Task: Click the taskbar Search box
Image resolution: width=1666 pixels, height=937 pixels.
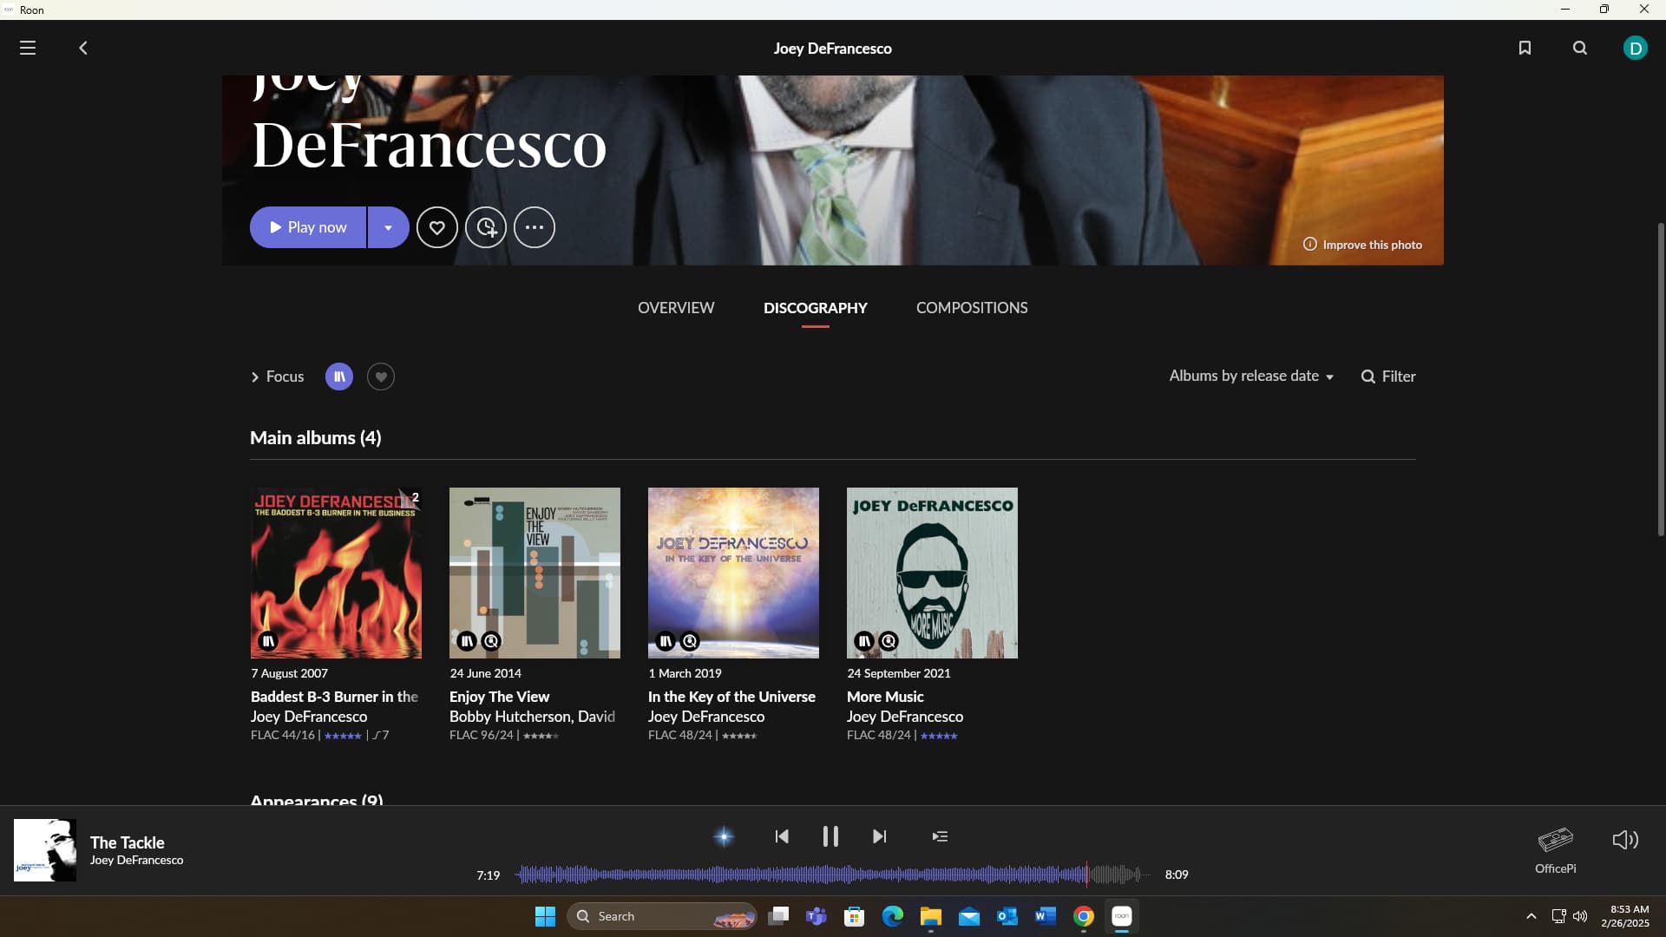Action: (662, 916)
